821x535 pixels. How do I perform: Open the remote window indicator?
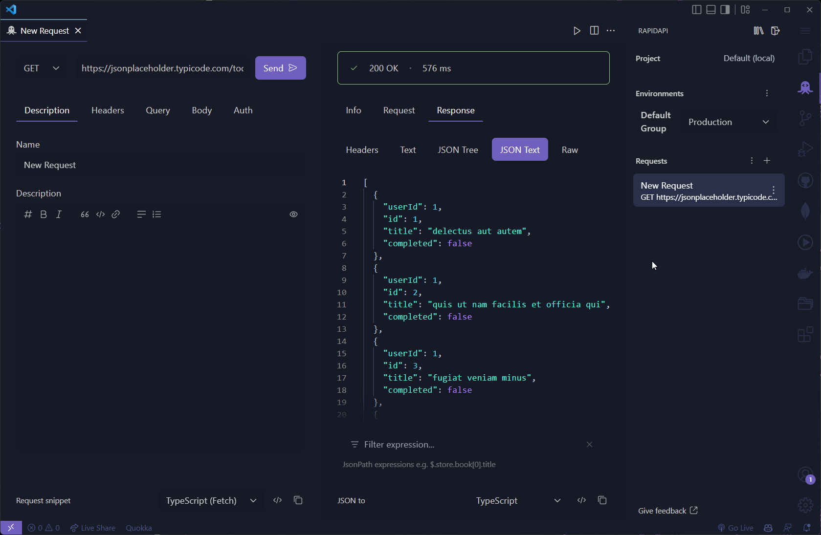(x=11, y=528)
